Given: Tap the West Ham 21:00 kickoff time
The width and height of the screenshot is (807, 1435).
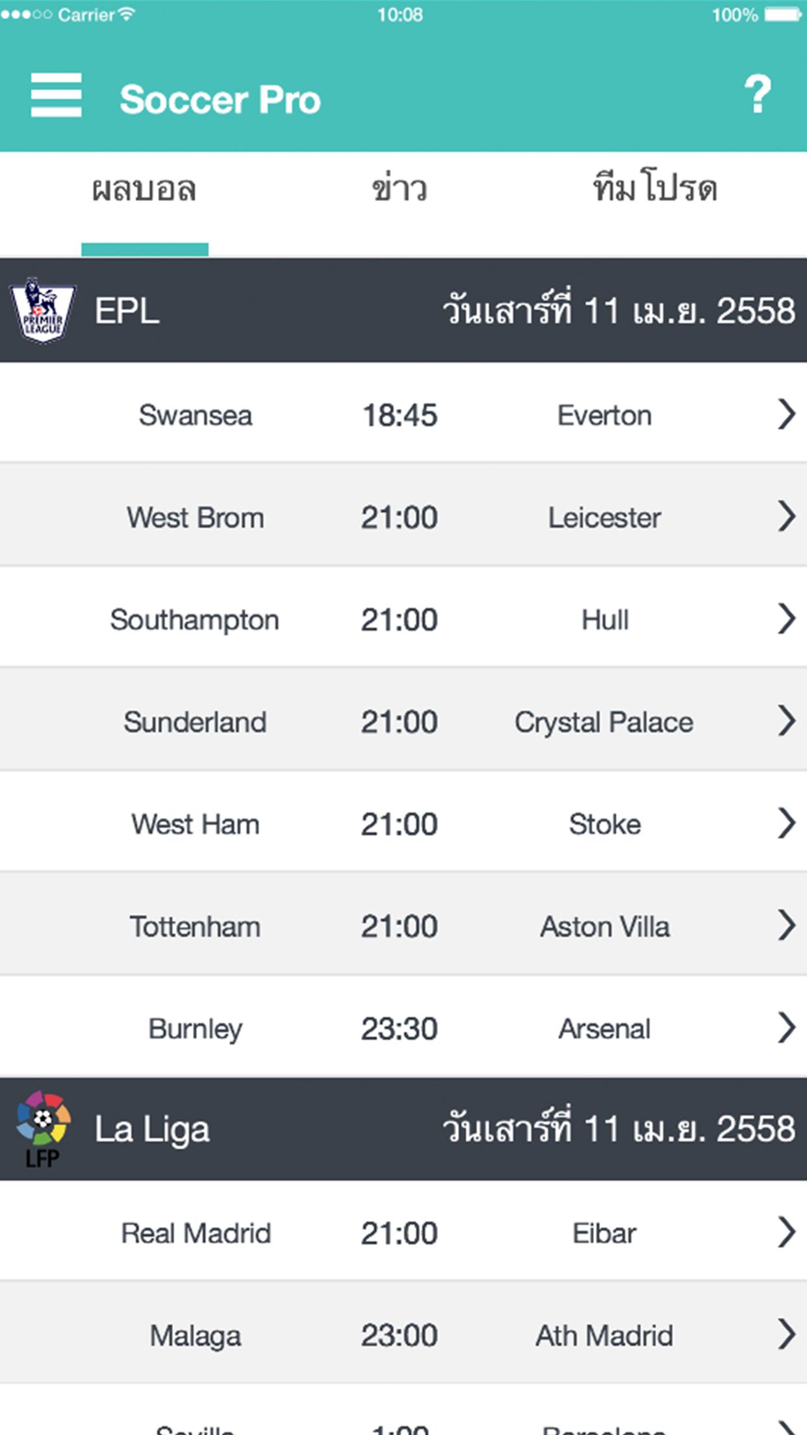Looking at the screenshot, I should point(399,824).
